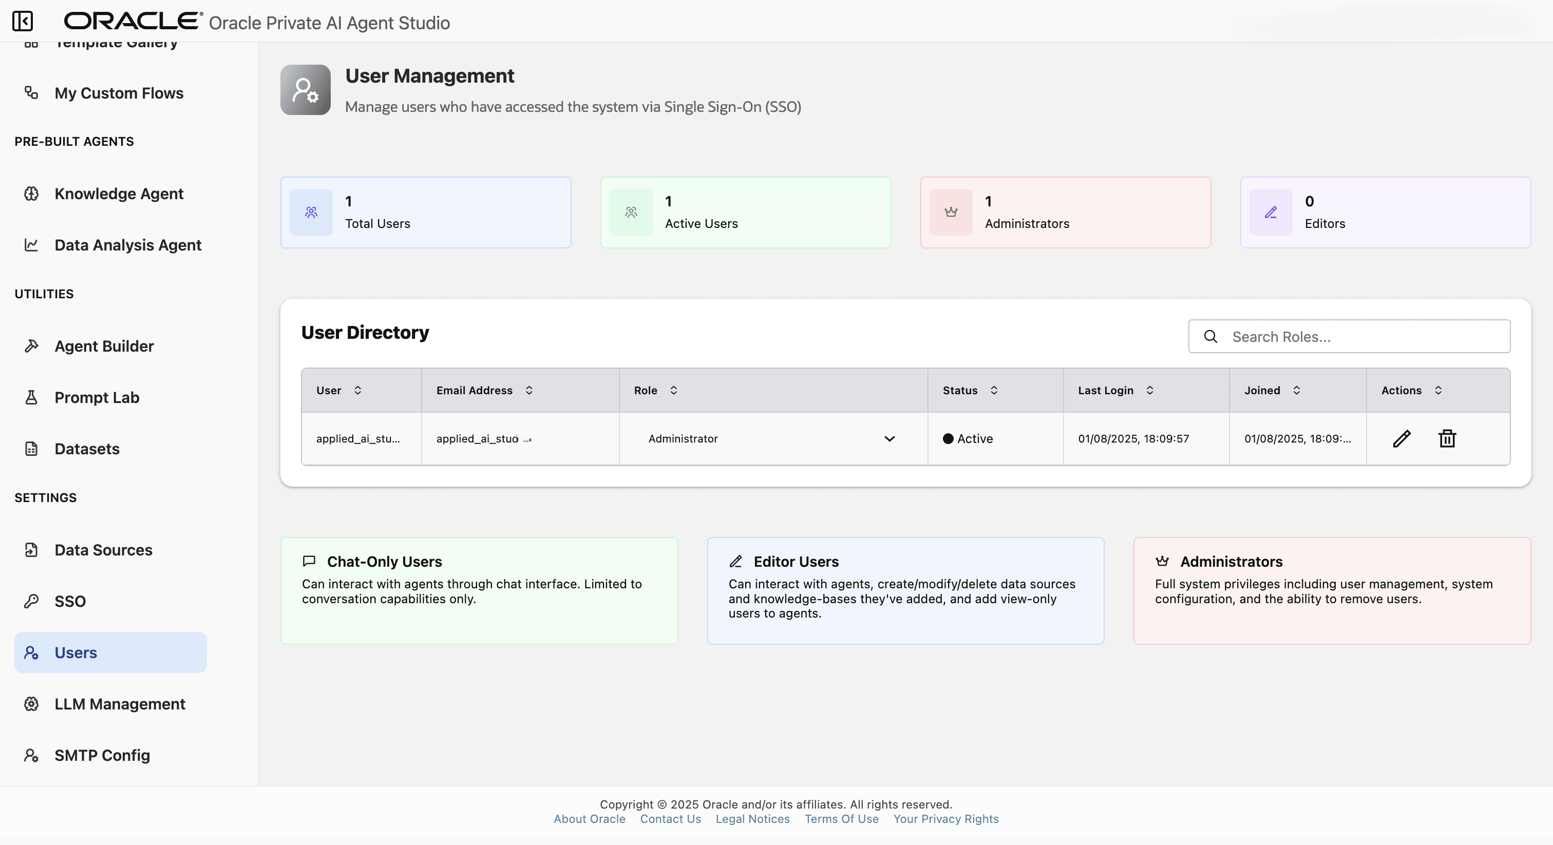The width and height of the screenshot is (1553, 845).
Task: Select Users in the settings menu
Action: point(76,652)
